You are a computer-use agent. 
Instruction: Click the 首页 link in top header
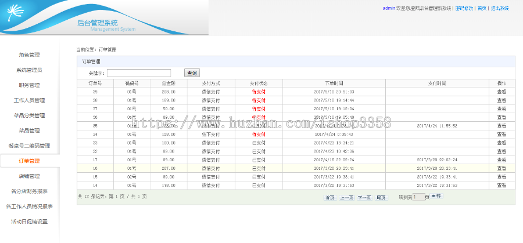(482, 8)
